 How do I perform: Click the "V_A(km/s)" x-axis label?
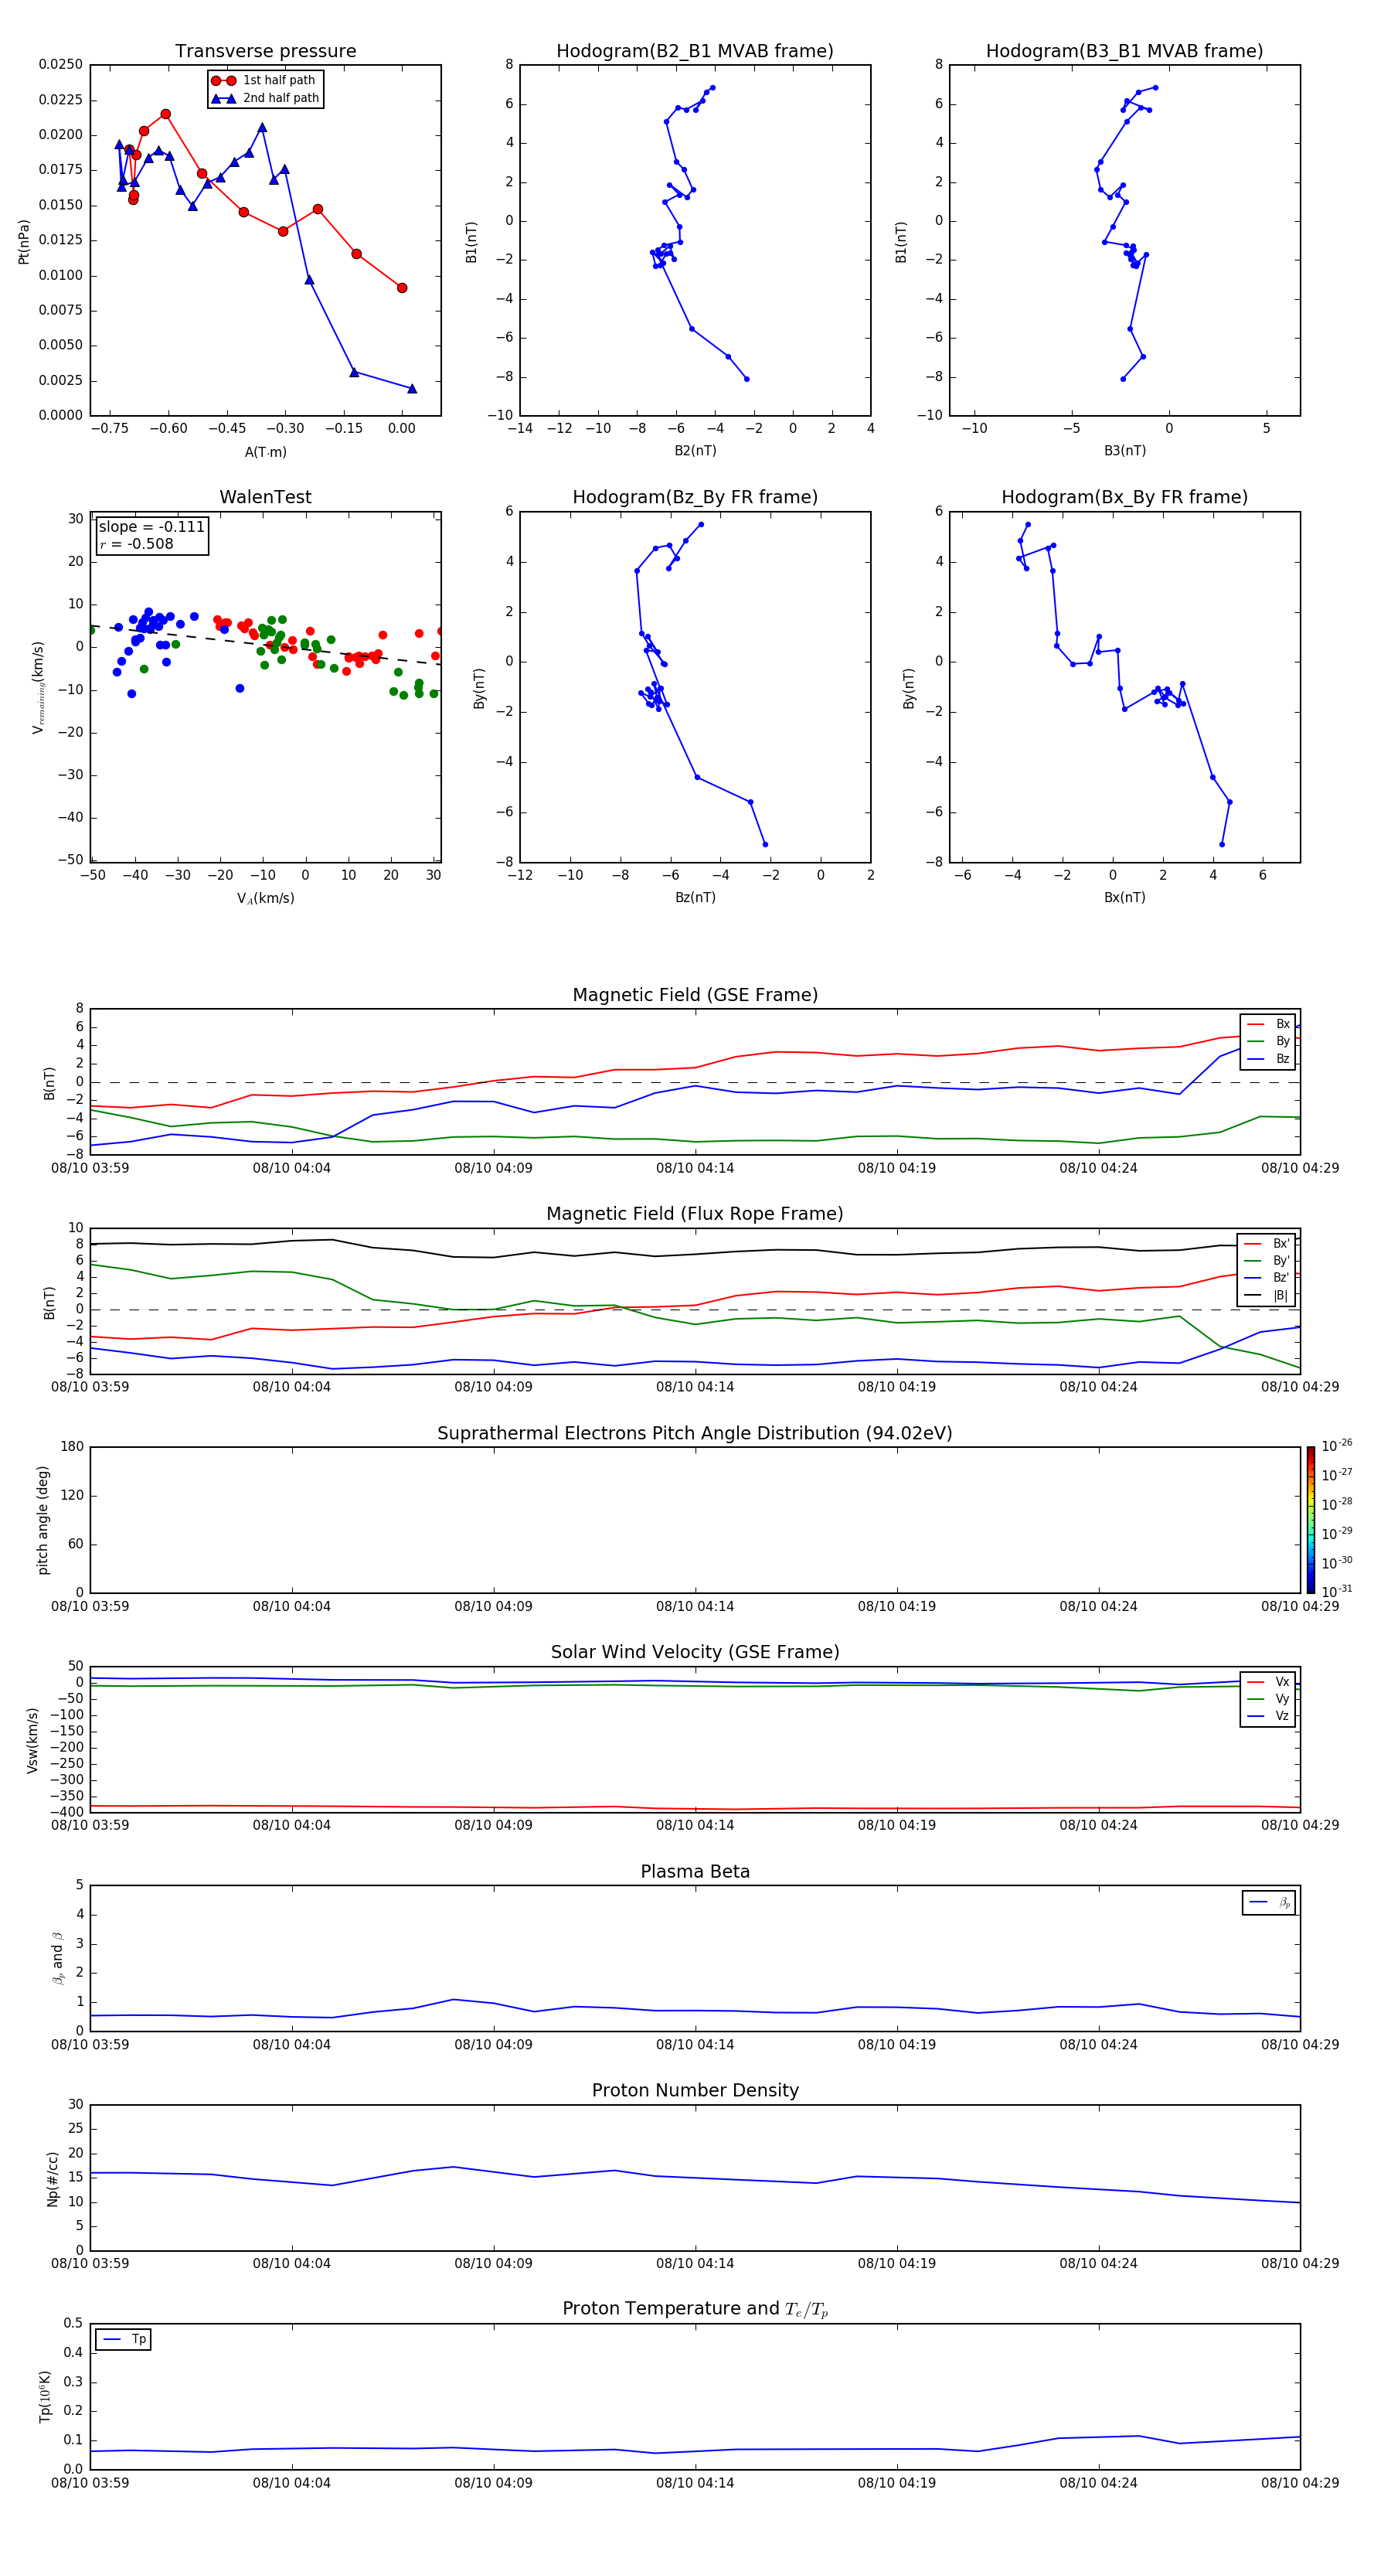coord(265,898)
